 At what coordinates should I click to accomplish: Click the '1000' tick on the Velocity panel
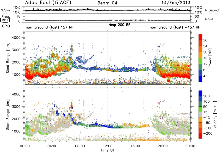(x=16, y=131)
